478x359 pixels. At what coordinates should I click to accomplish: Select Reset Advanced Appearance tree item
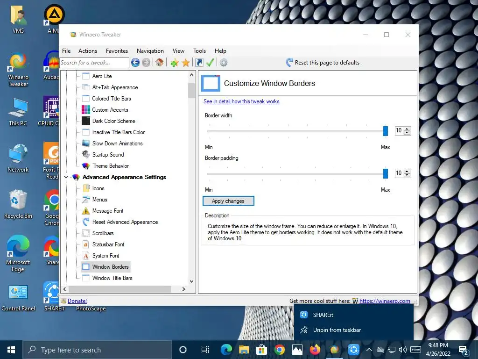[125, 222]
